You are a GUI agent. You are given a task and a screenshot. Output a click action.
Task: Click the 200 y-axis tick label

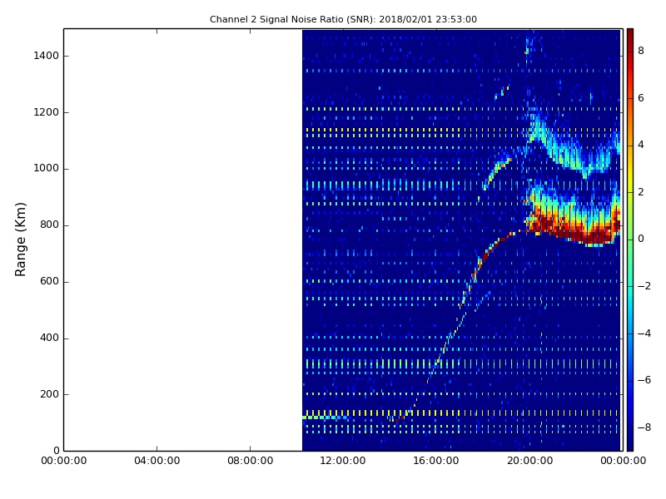coord(49,394)
